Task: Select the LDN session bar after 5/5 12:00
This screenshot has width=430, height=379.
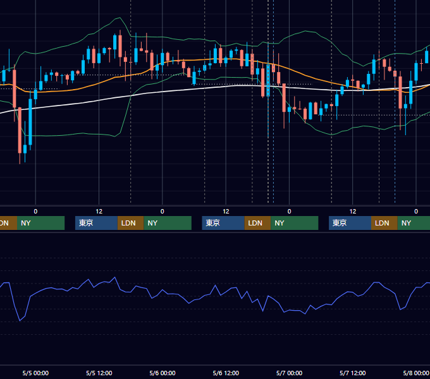Action: click(130, 223)
